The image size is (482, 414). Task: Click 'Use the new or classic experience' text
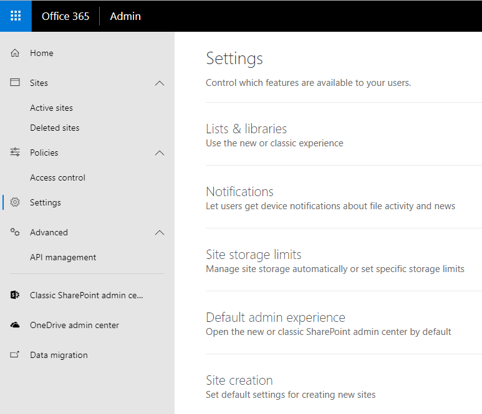pyautogui.click(x=274, y=143)
